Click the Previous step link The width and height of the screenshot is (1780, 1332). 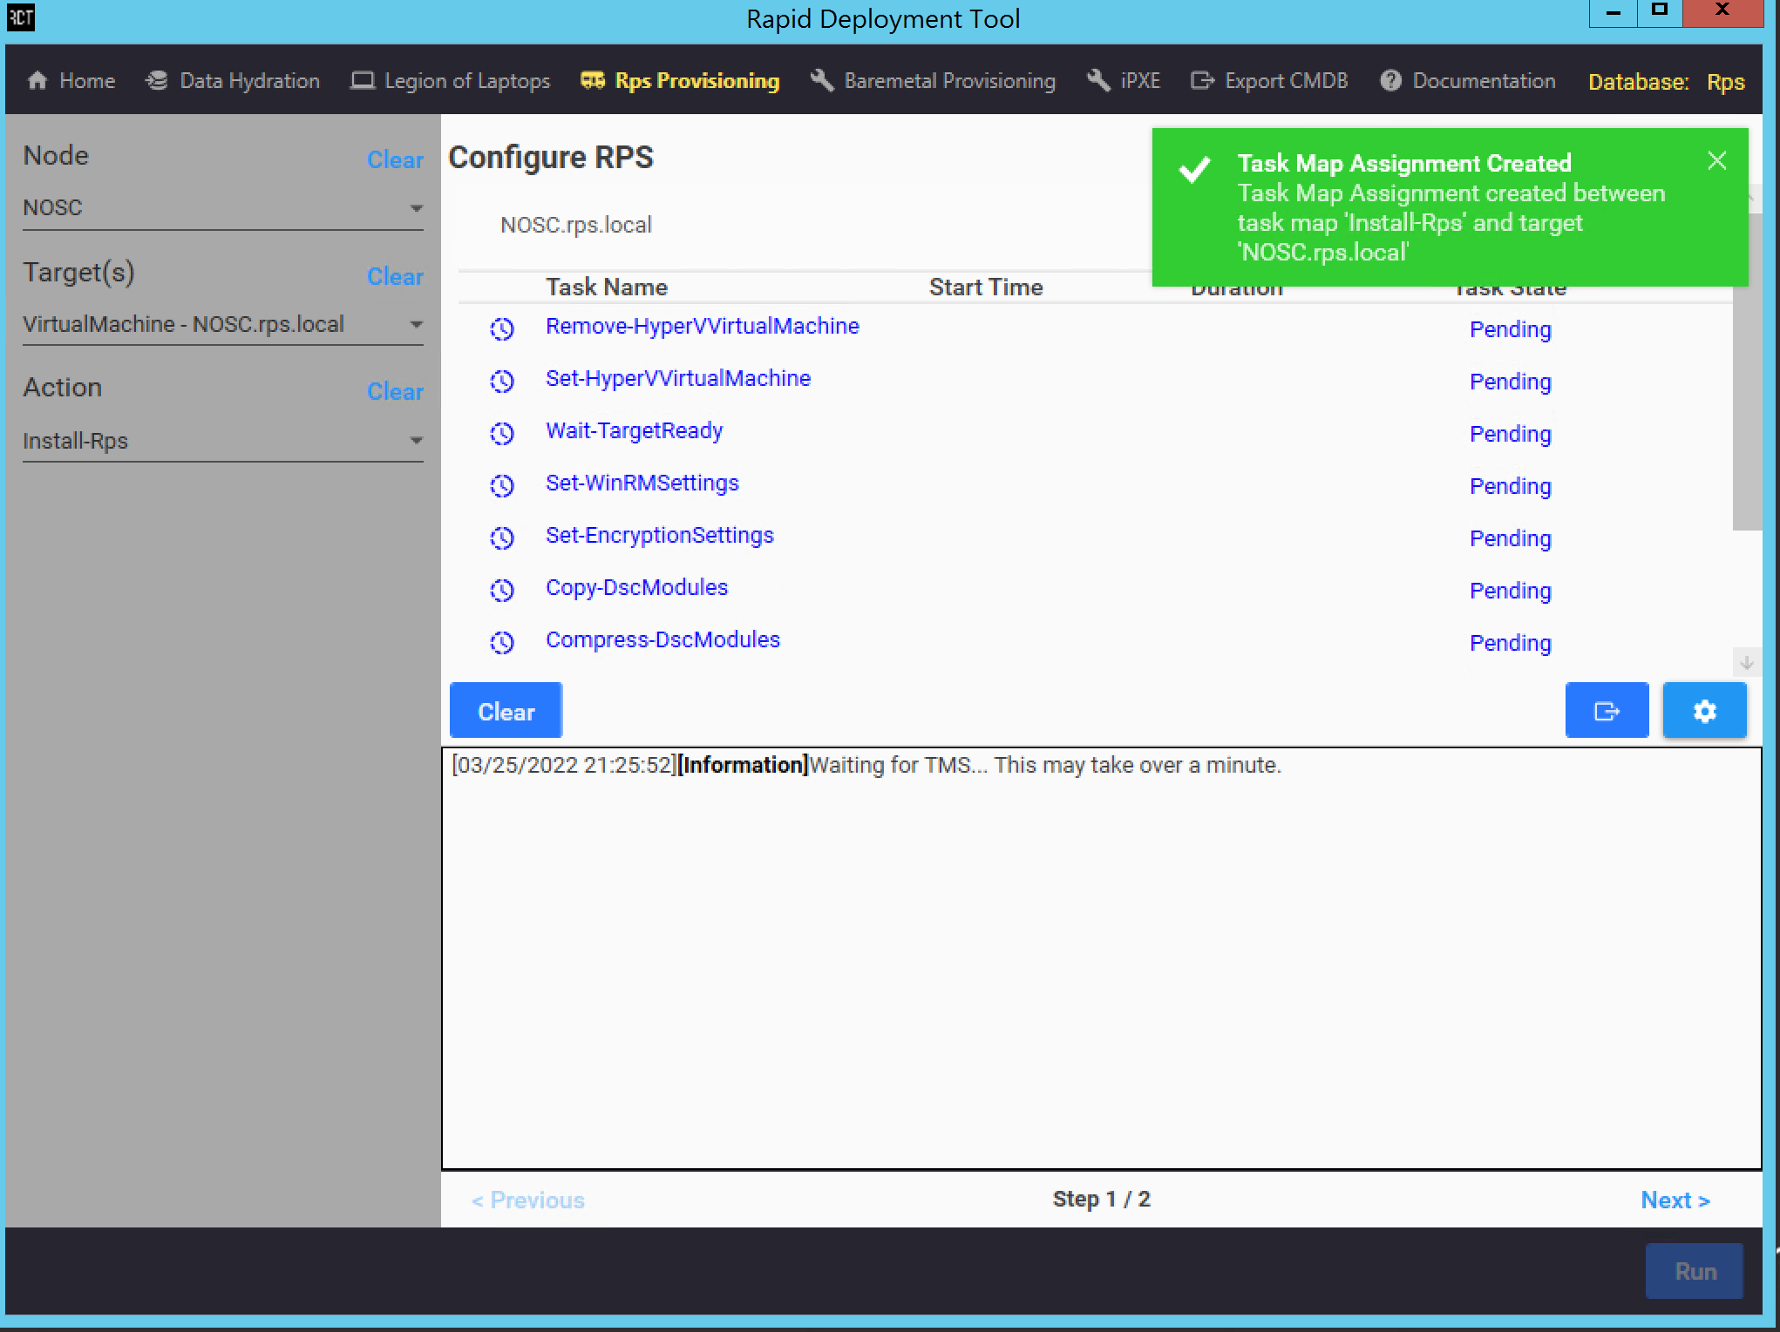click(528, 1200)
